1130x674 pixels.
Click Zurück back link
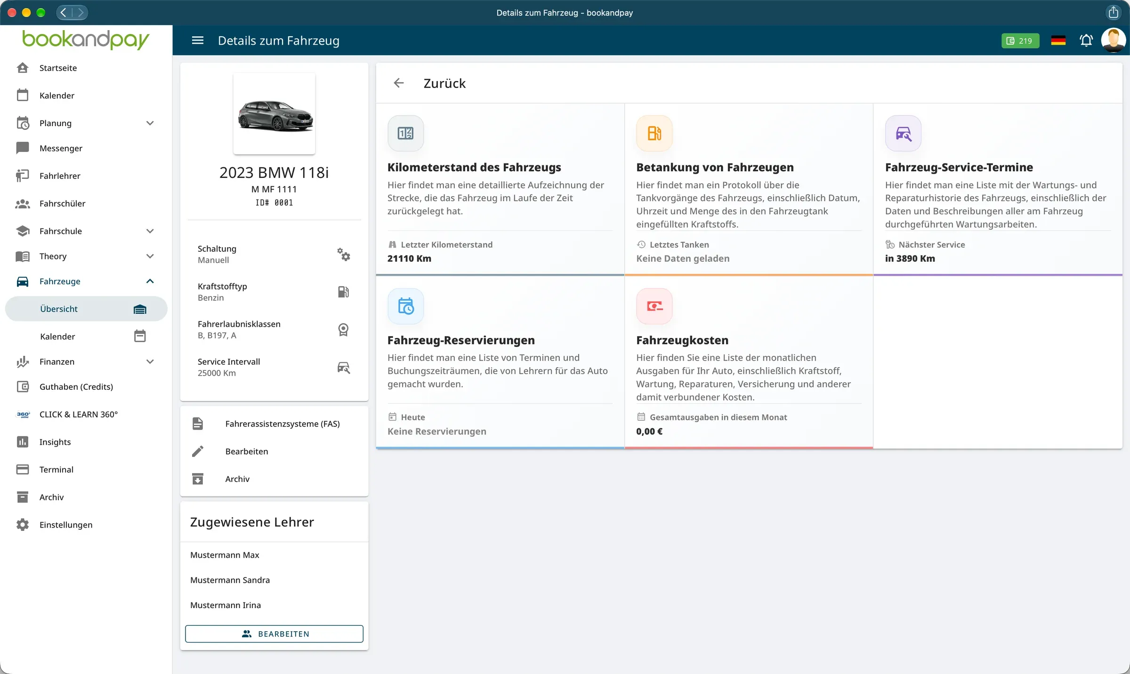click(x=444, y=83)
